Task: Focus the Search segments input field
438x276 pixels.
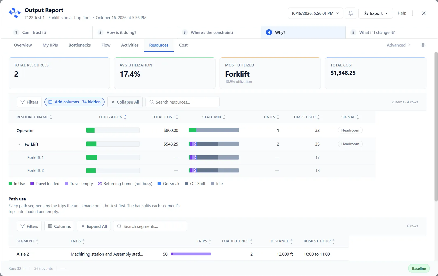Action: pyautogui.click(x=150, y=226)
